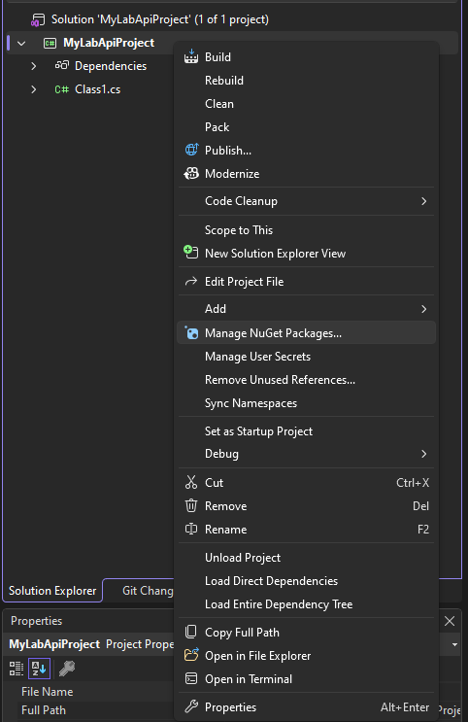Click the C# file icon of Class1.cs

(x=62, y=89)
